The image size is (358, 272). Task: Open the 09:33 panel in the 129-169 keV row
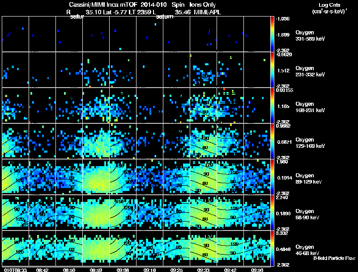(203, 141)
